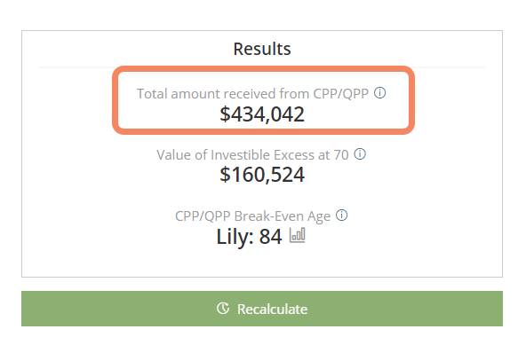This screenshot has width=526, height=345.
Task: Select the Results heading text
Action: [262, 49]
